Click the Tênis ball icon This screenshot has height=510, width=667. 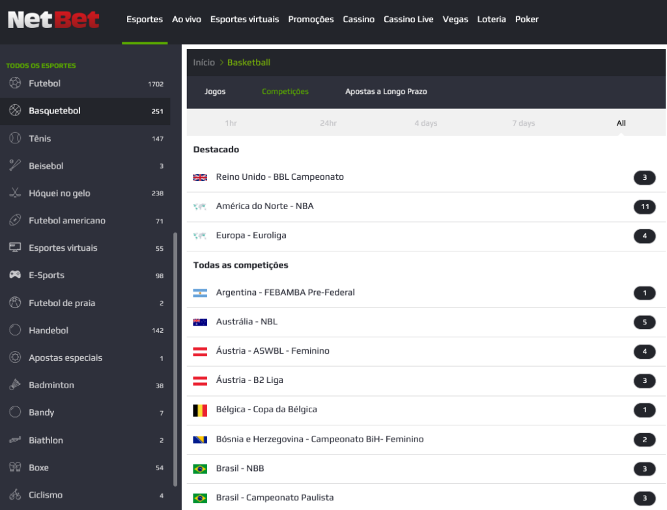point(15,138)
